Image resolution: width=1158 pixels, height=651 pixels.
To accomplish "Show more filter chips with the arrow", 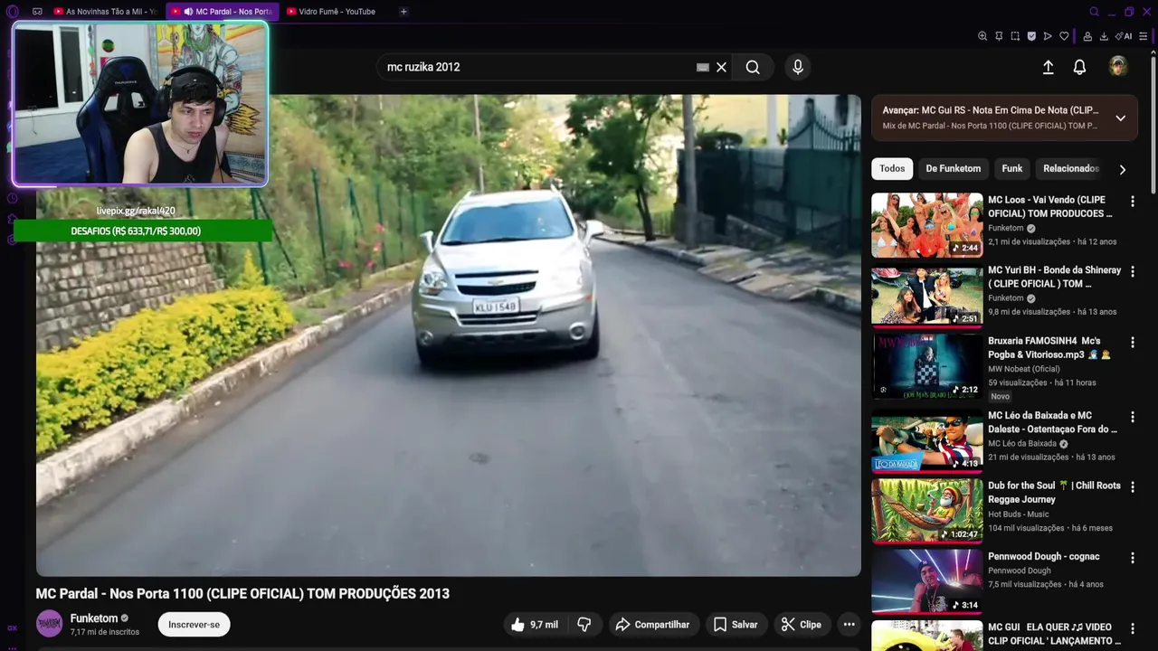I will pyautogui.click(x=1123, y=169).
